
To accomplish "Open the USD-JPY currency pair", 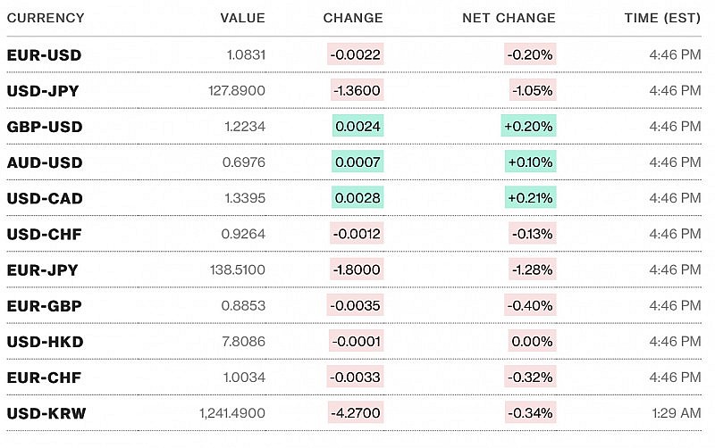I will click(x=44, y=91).
